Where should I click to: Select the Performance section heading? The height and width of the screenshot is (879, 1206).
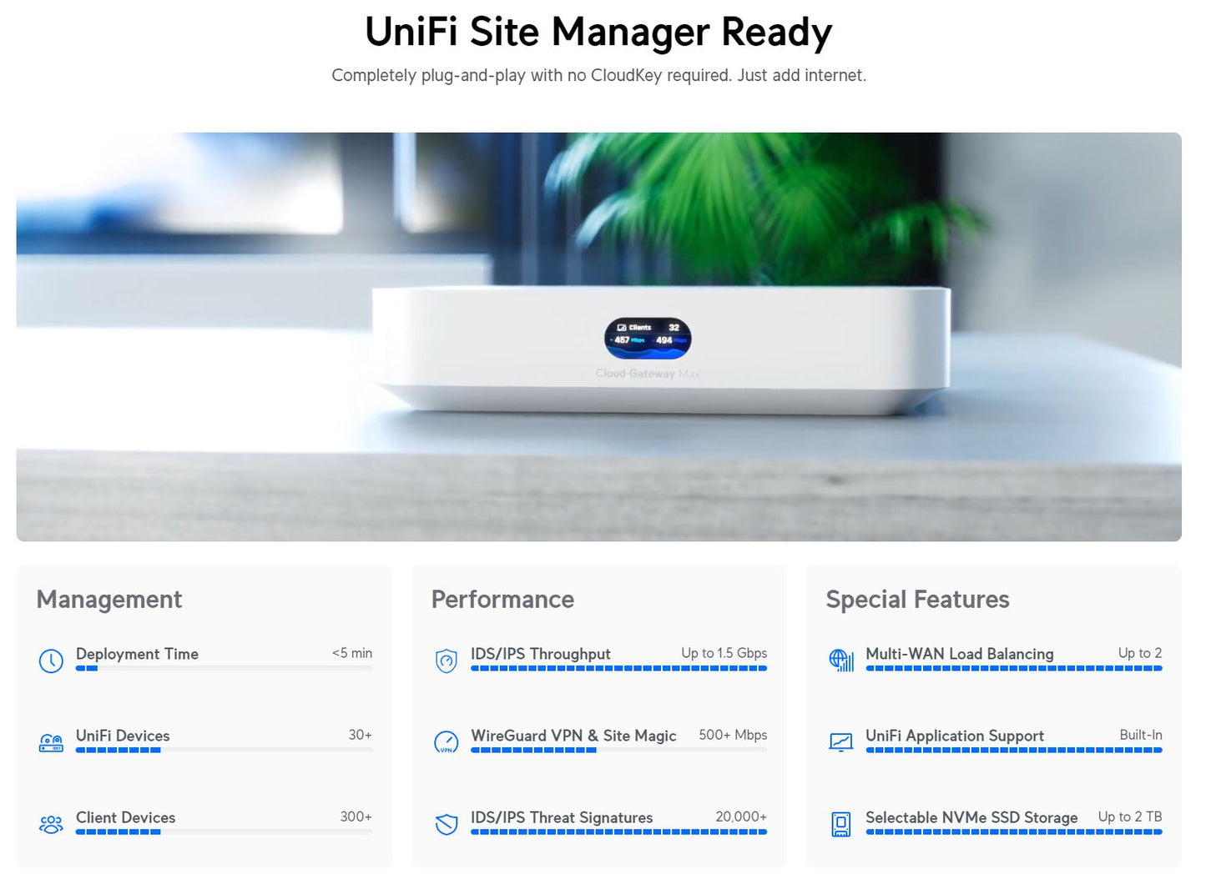coord(502,600)
